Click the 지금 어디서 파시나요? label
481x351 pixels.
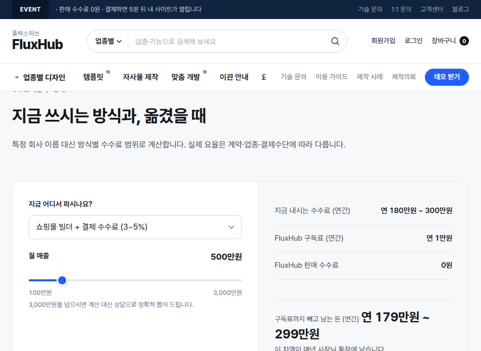tap(61, 204)
